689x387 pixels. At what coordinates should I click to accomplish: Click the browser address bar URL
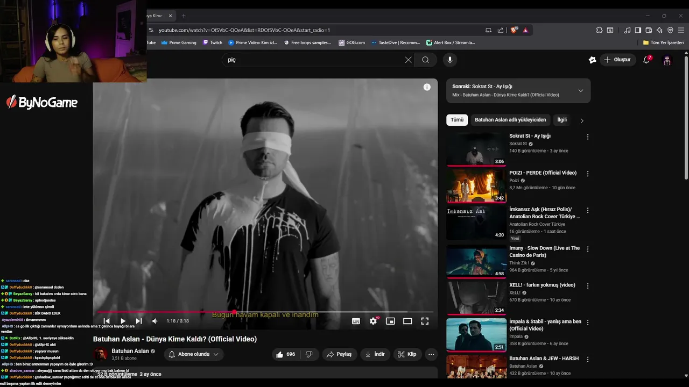click(x=244, y=30)
